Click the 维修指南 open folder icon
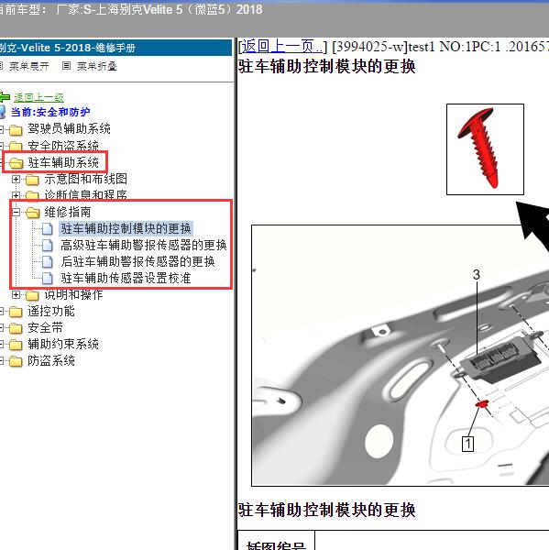 (33, 213)
